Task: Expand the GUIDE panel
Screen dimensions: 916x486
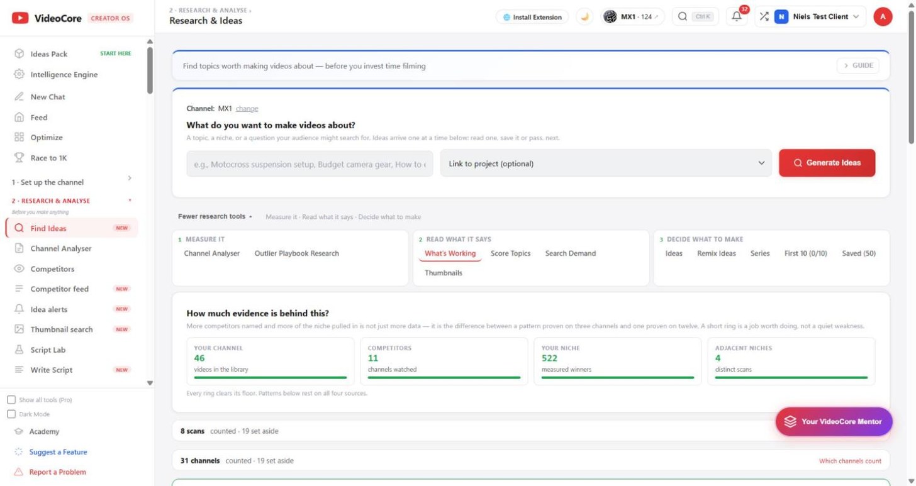Action: point(858,65)
